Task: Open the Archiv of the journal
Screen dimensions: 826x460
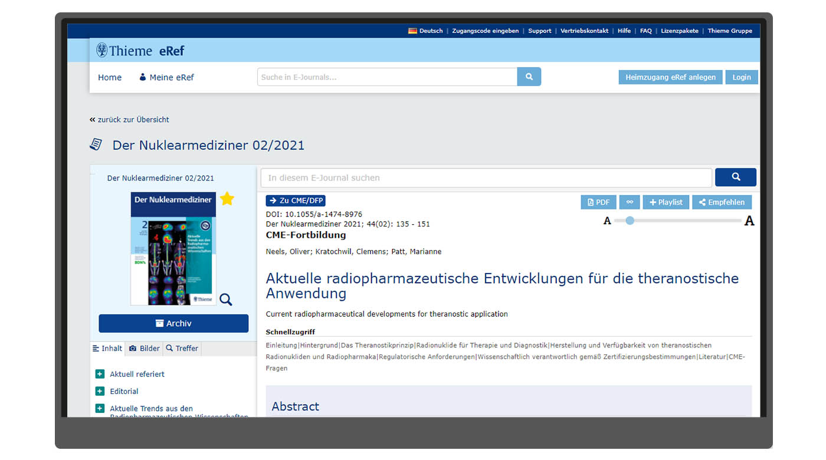Action: (173, 323)
